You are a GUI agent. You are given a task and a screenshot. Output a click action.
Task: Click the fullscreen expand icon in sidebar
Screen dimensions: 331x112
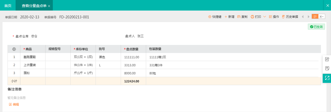tap(327, 78)
